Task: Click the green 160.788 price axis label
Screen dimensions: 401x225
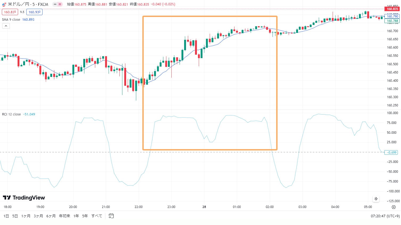Action: 392,21
